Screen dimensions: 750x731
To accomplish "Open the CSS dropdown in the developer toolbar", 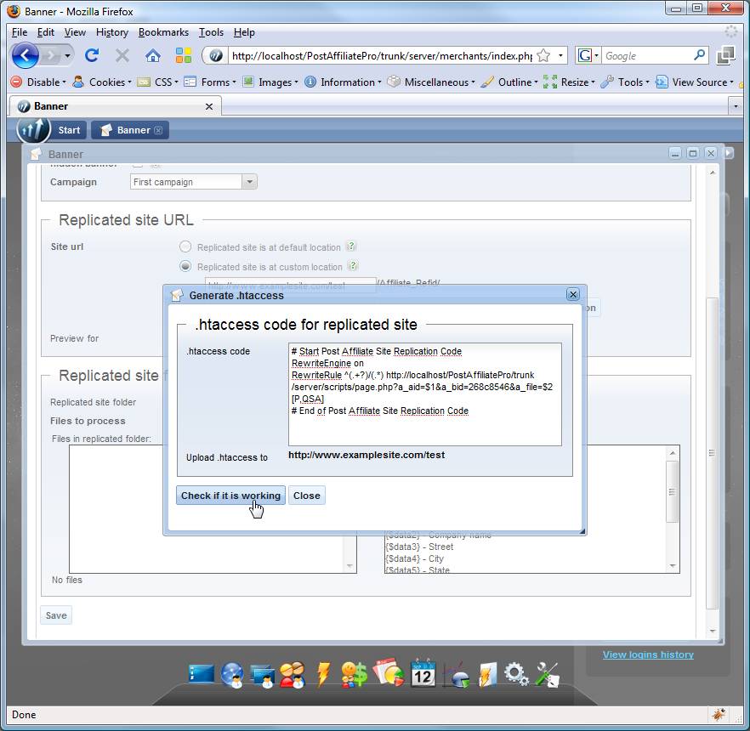I will pyautogui.click(x=158, y=82).
